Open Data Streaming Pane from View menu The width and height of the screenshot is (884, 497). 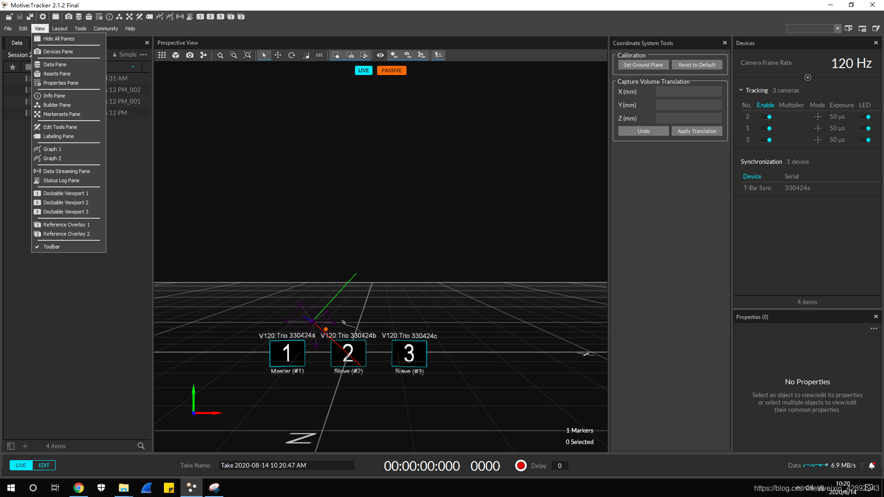(x=66, y=171)
